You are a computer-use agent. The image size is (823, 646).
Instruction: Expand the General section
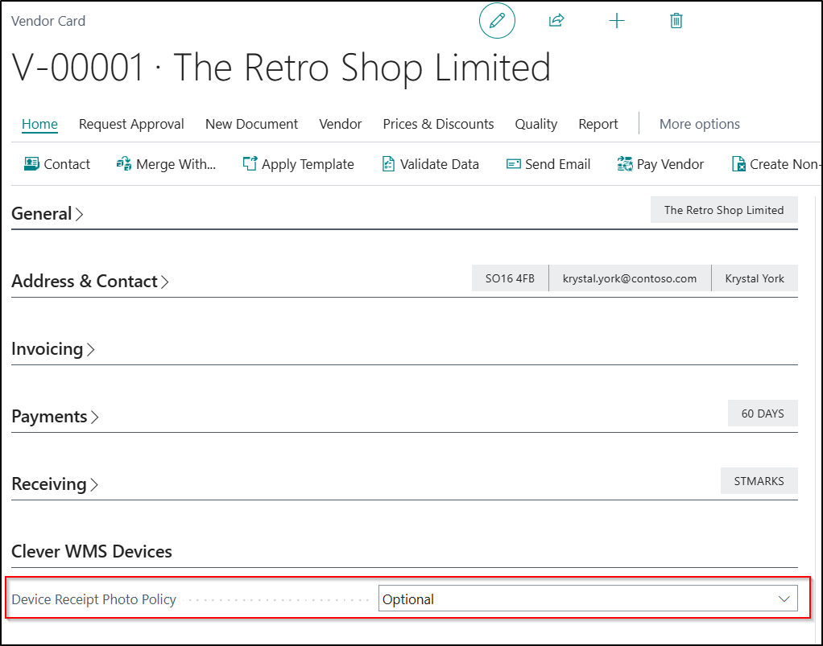[x=48, y=214]
